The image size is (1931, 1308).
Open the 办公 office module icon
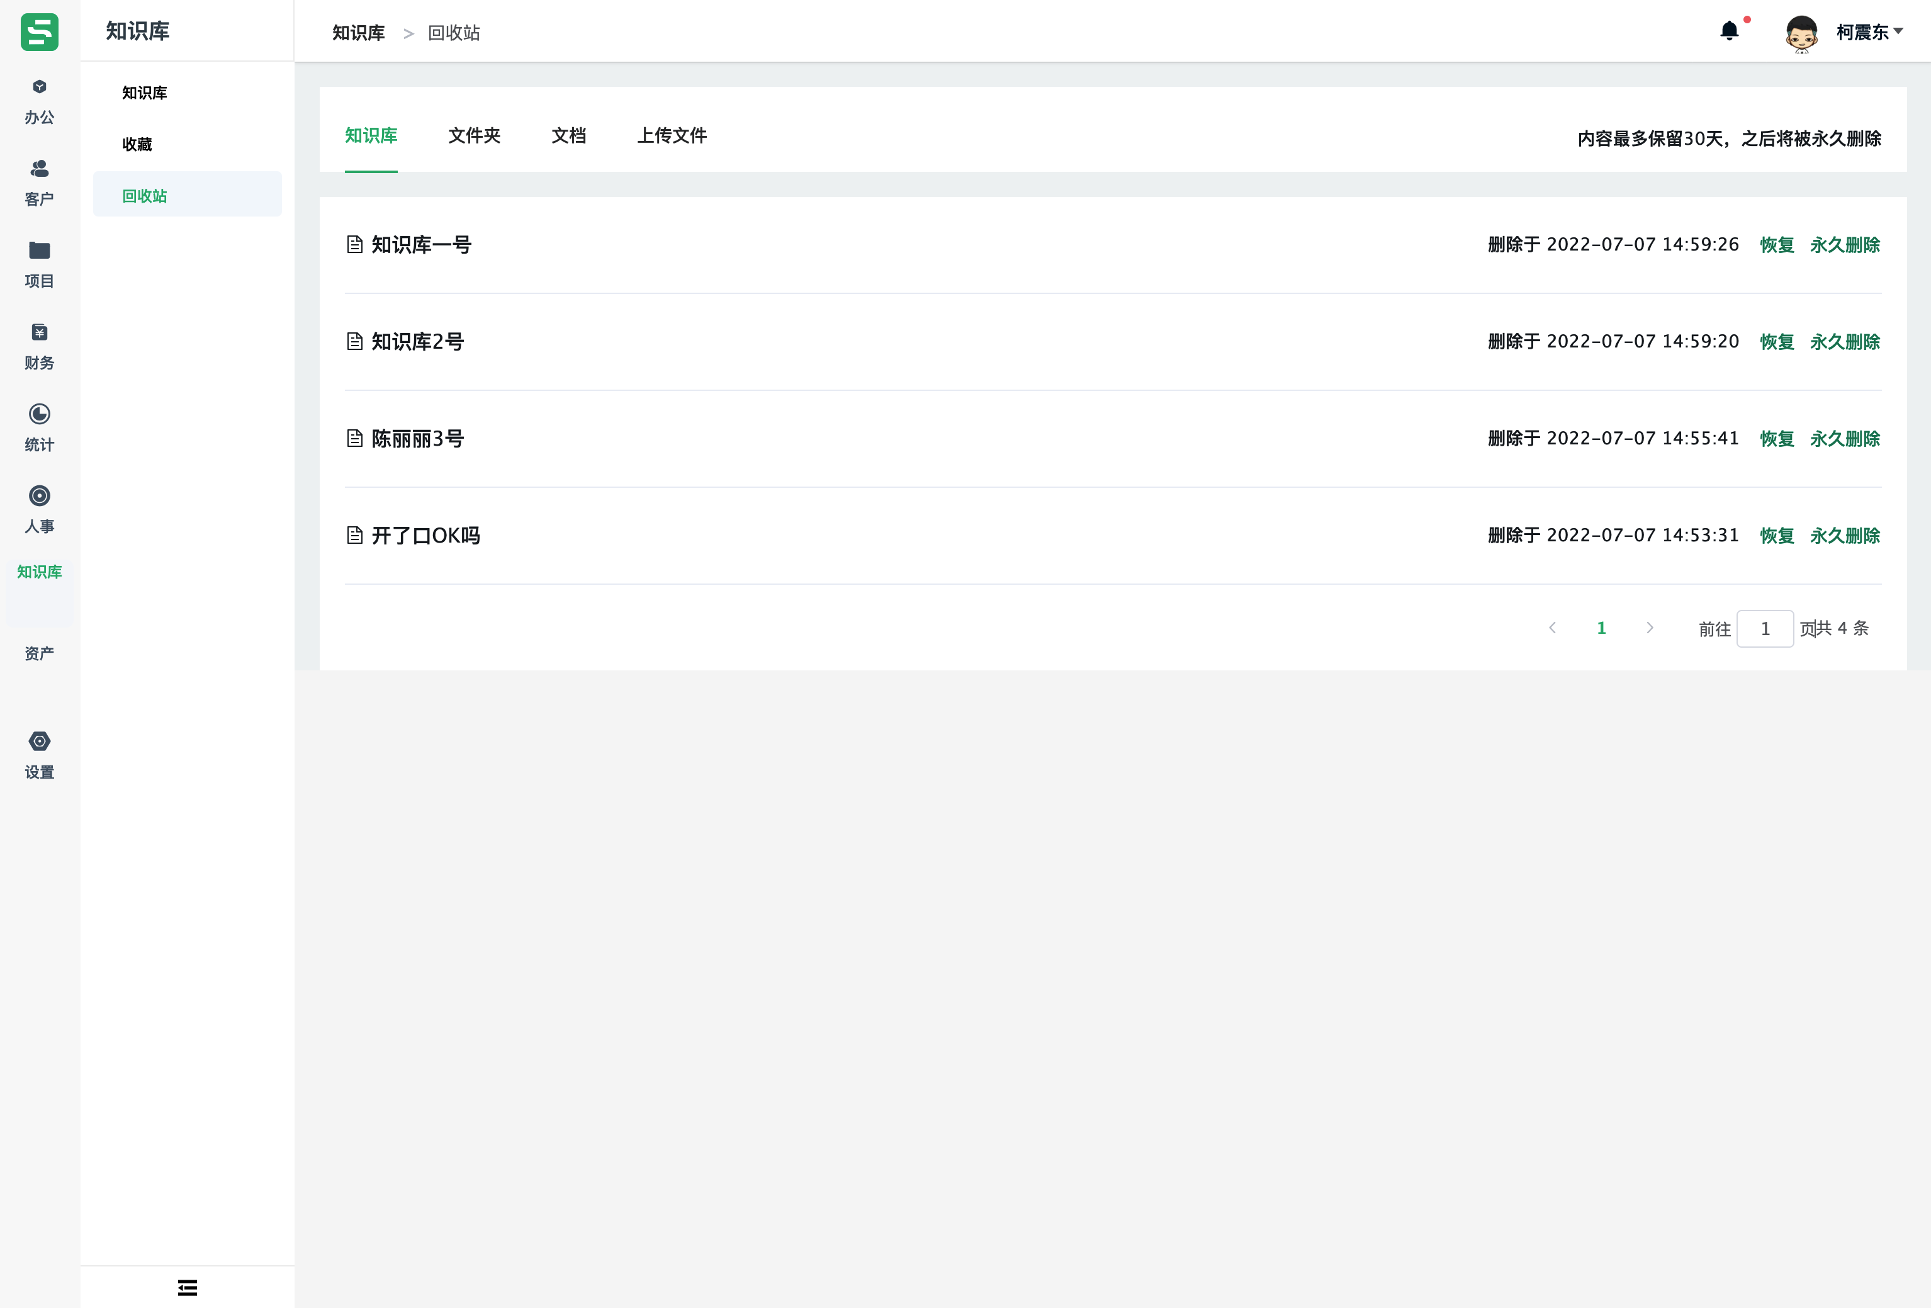(39, 86)
